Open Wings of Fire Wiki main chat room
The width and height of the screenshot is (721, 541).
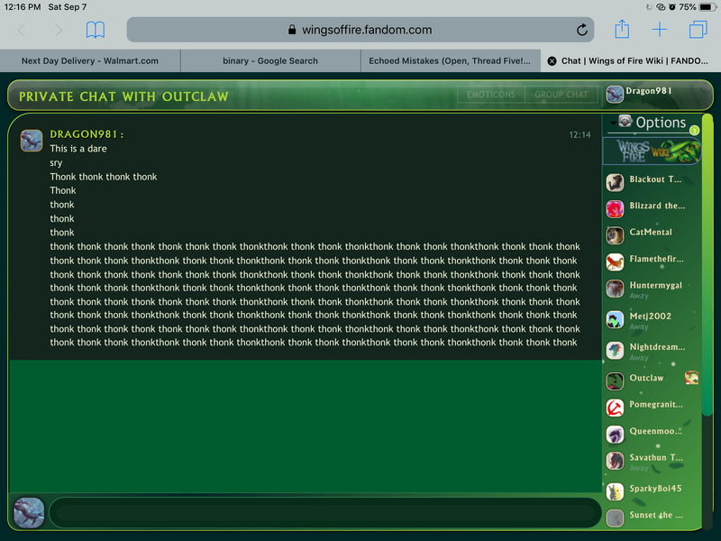click(652, 151)
